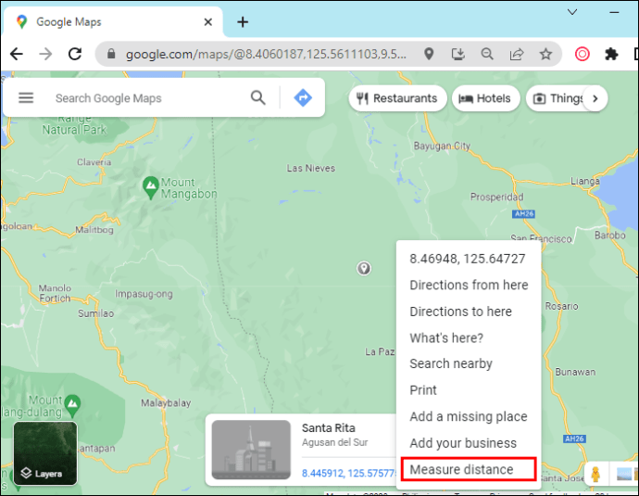Click the share page icon
This screenshot has height=496, width=639.
pyautogui.click(x=517, y=54)
